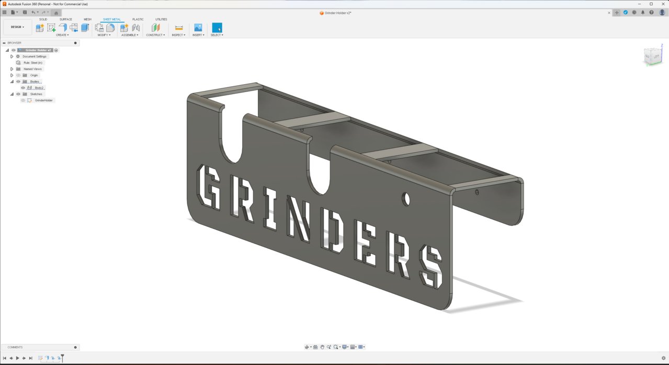This screenshot has width=669, height=365.
Task: Jump to the timeline beginning
Action: coord(5,358)
